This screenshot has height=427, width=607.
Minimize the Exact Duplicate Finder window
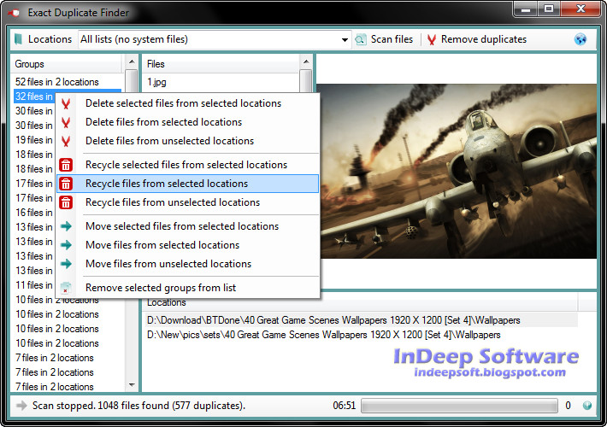tap(526, 9)
